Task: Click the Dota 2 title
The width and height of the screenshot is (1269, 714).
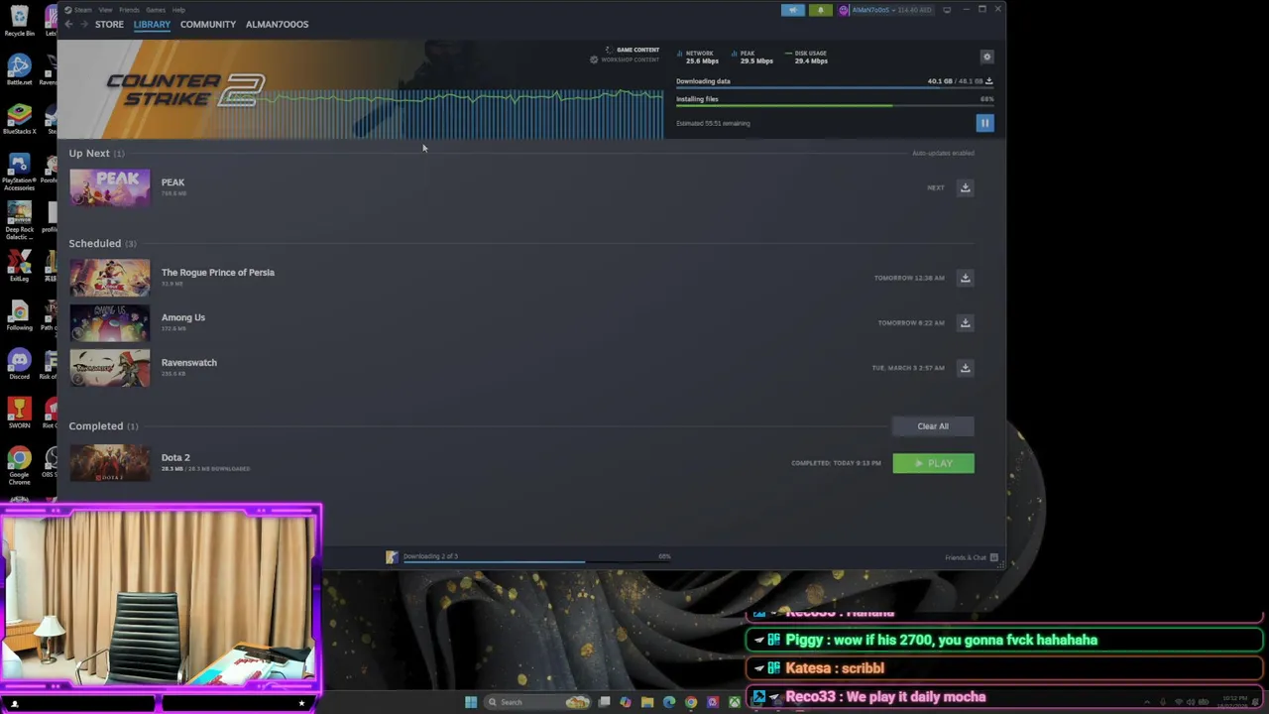Action: tap(175, 458)
